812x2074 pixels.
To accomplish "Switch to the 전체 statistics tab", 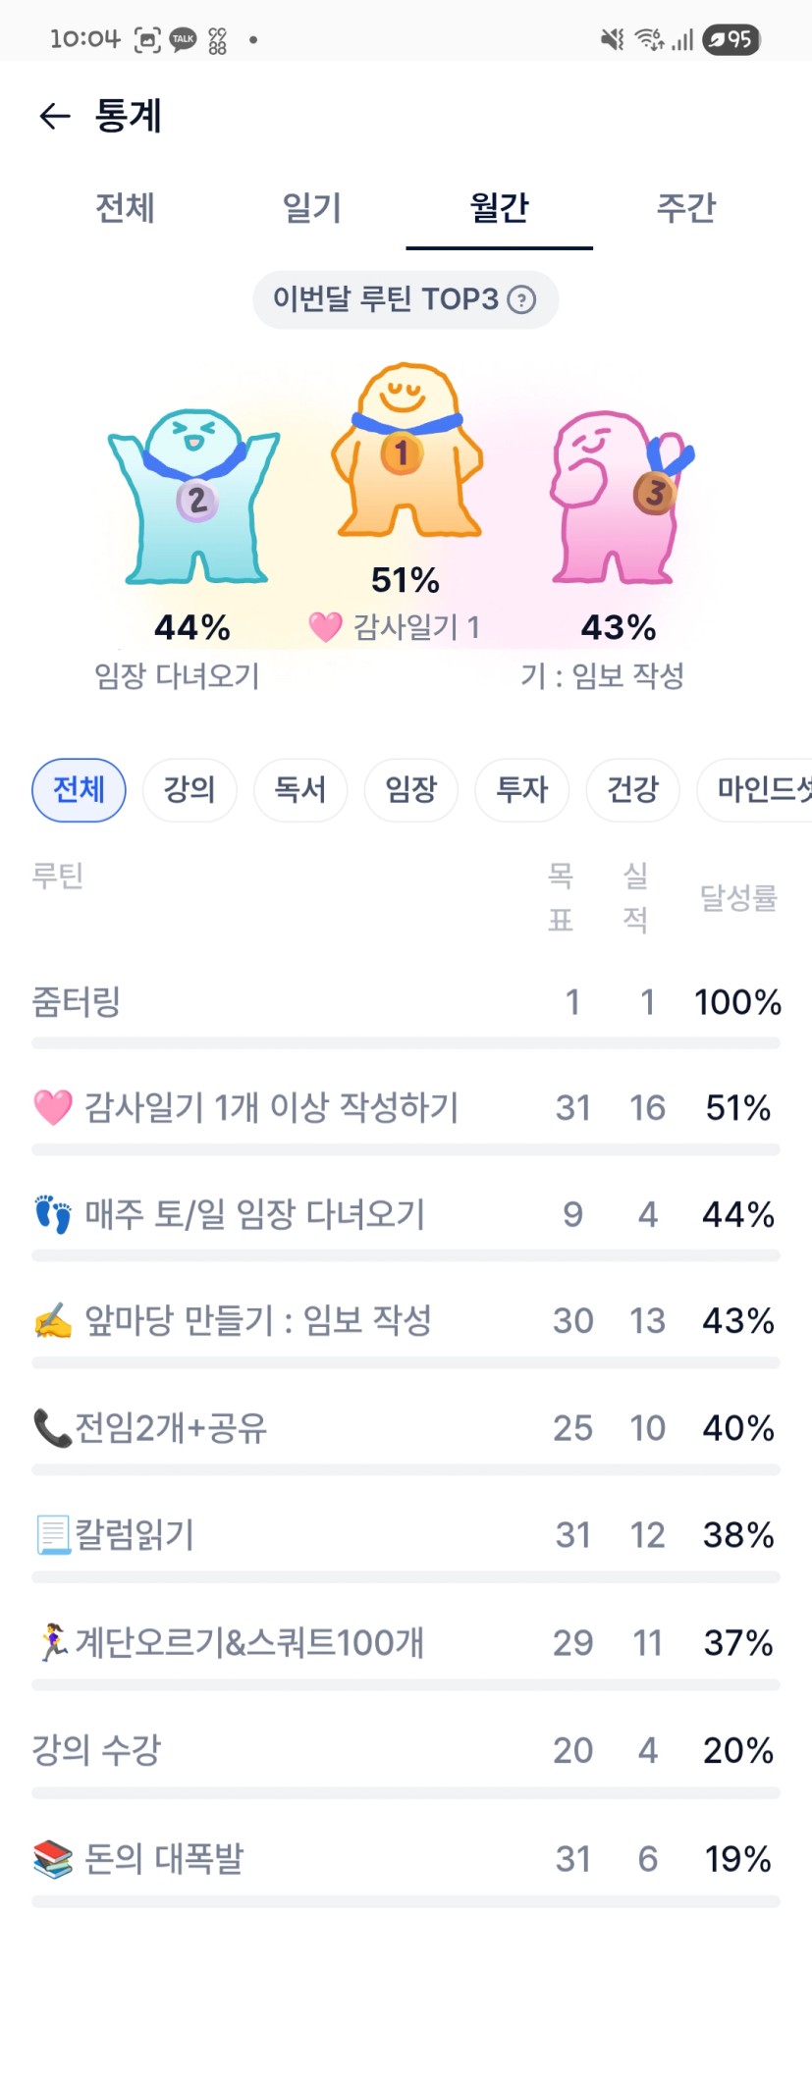I will tap(125, 208).
